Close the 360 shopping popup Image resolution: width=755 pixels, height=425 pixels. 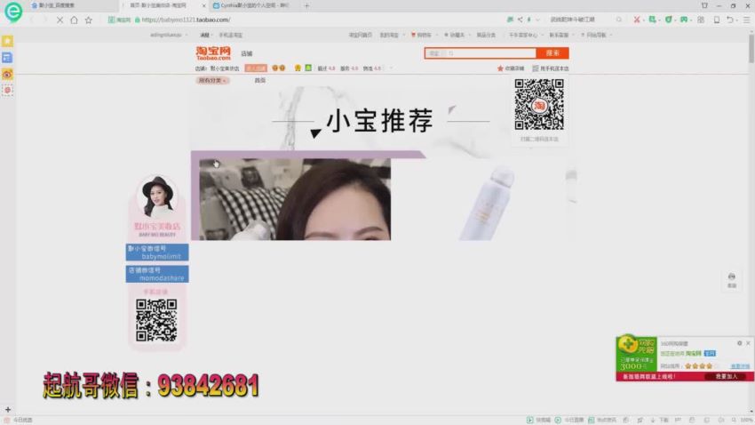pos(748,343)
